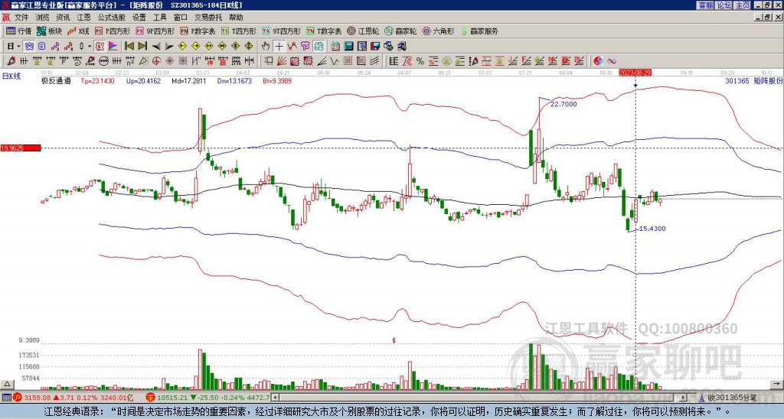The width and height of the screenshot is (784, 419).
Task: Click the red floppy save icon
Action: pyautogui.click(x=375, y=47)
